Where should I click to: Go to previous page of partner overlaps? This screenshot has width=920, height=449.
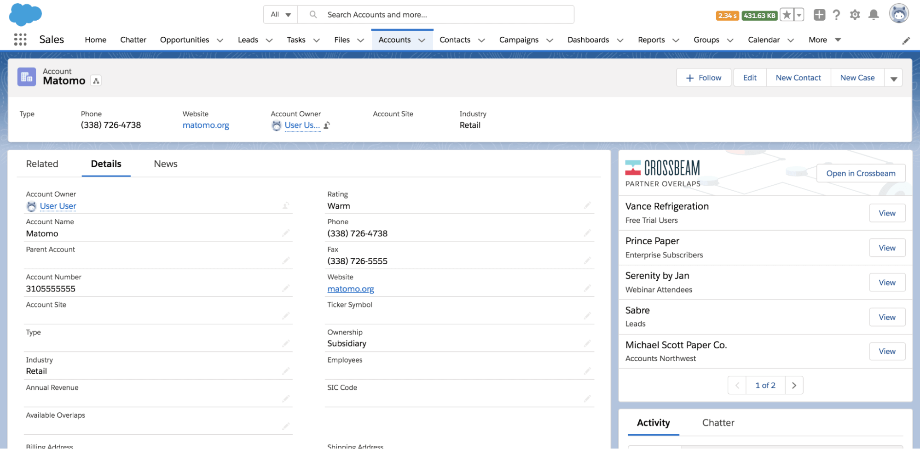[737, 386]
